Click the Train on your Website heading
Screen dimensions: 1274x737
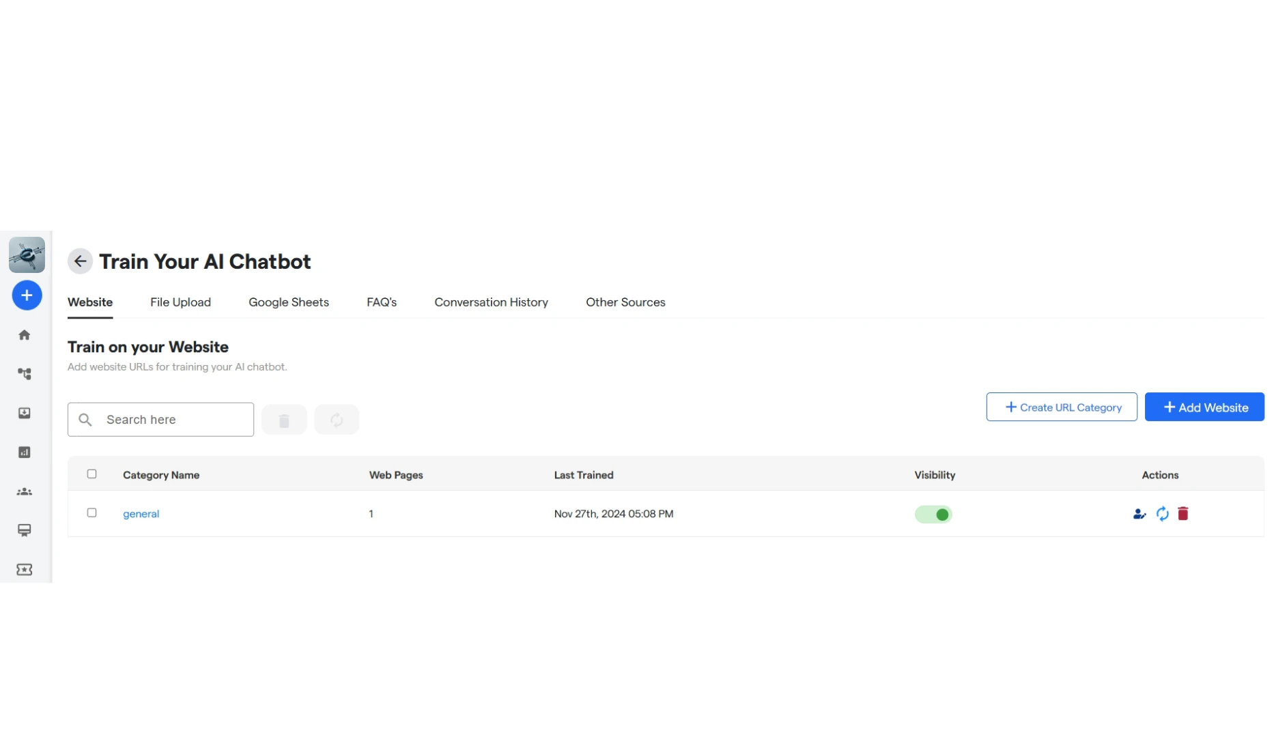(148, 347)
